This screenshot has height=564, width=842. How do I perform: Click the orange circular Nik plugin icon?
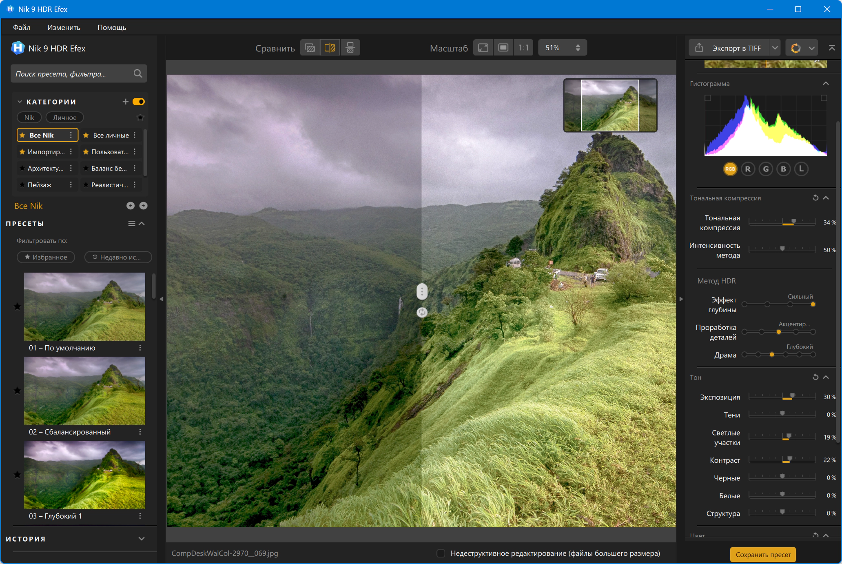coord(795,48)
